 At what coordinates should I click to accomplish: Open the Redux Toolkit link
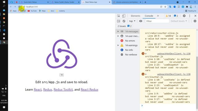[63, 90]
